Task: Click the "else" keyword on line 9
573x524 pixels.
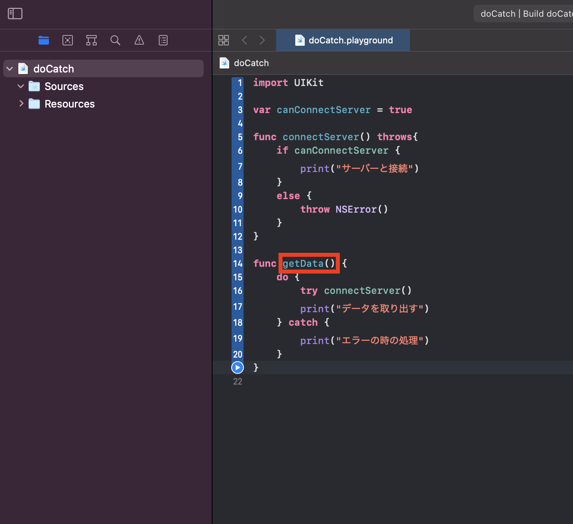Action: [x=288, y=196]
